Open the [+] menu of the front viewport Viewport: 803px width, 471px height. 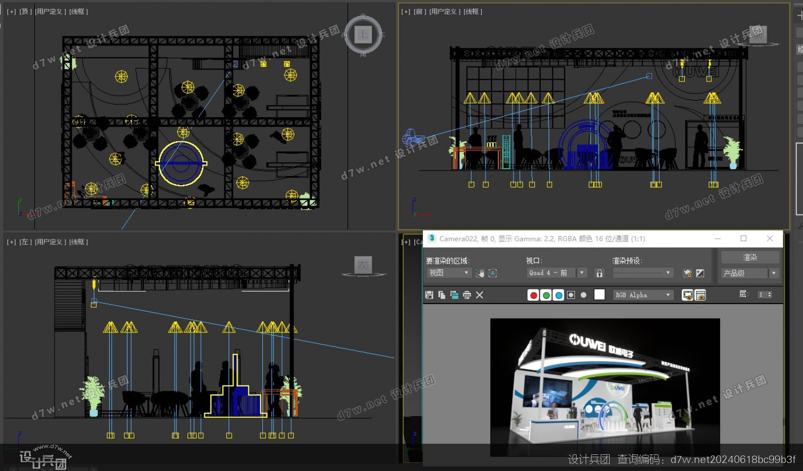click(x=406, y=12)
